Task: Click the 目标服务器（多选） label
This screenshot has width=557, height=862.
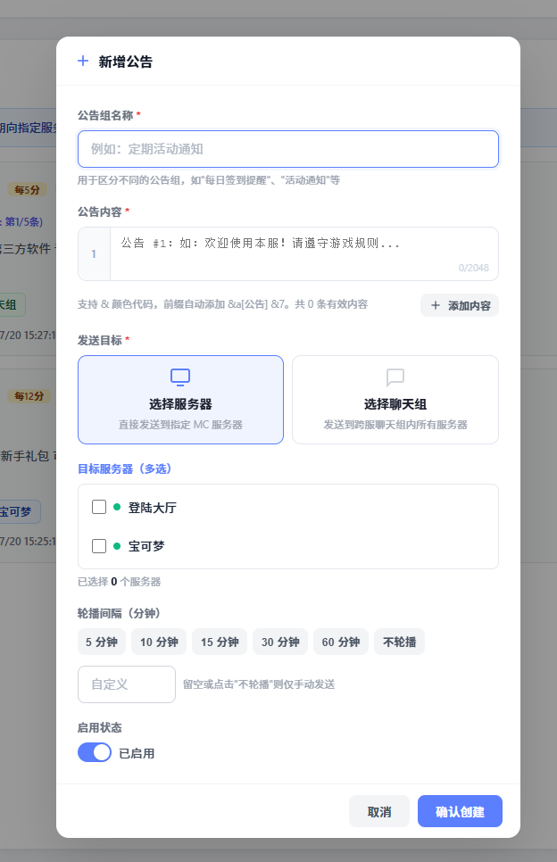Action: click(125, 469)
